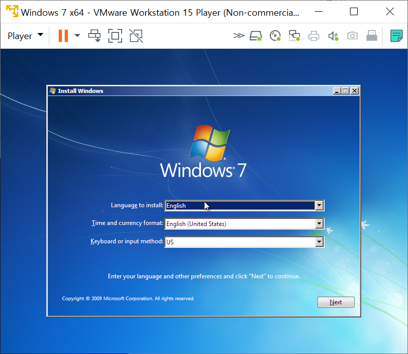Image resolution: width=408 pixels, height=354 pixels.
Task: Click the hard disk device icon
Action: [256, 36]
